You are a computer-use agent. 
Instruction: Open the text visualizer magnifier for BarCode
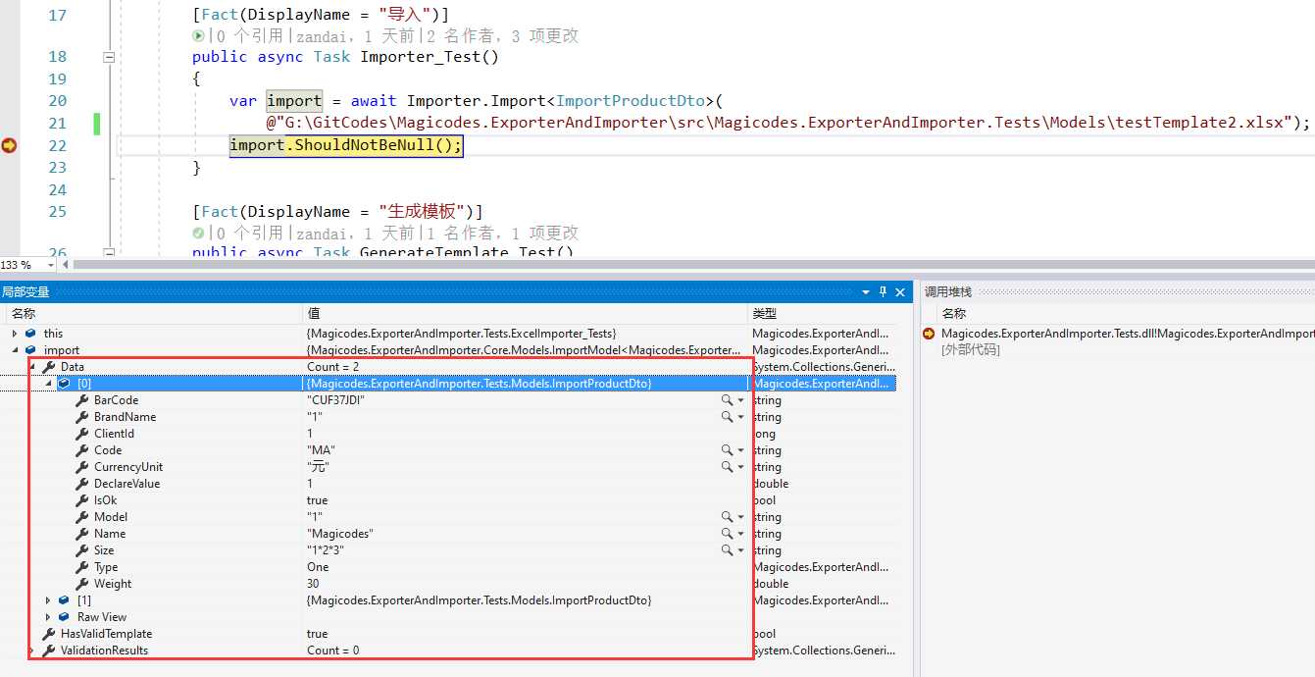point(727,400)
